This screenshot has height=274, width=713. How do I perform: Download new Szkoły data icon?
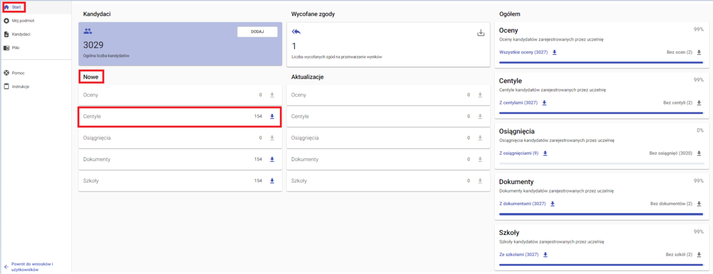pyautogui.click(x=272, y=181)
